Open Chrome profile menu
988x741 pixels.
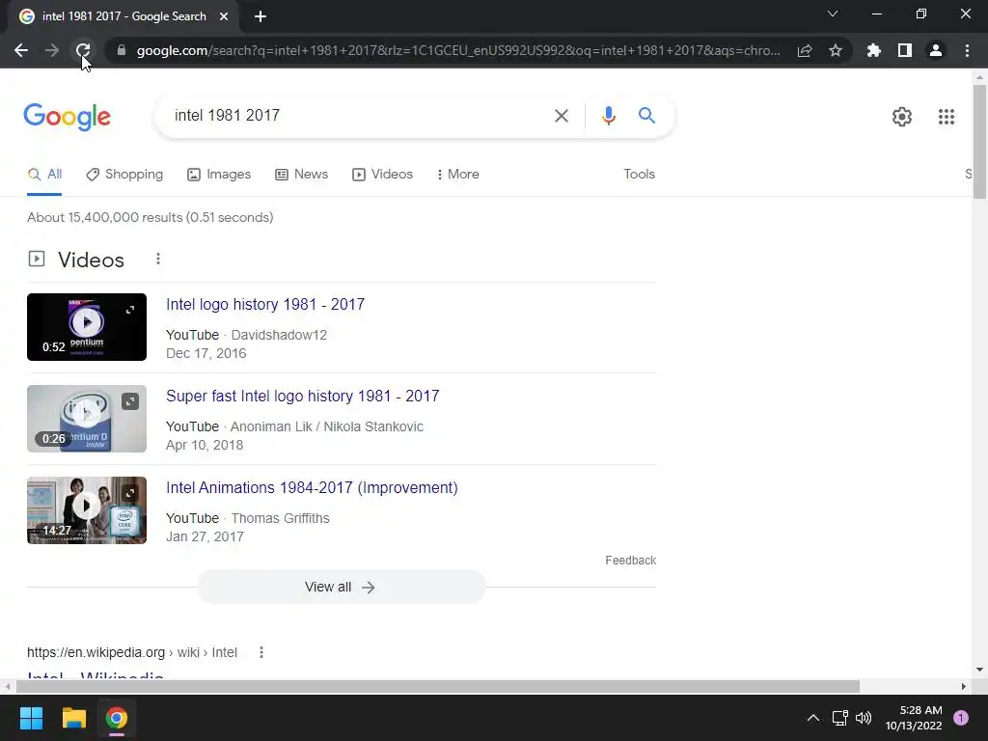click(x=936, y=50)
